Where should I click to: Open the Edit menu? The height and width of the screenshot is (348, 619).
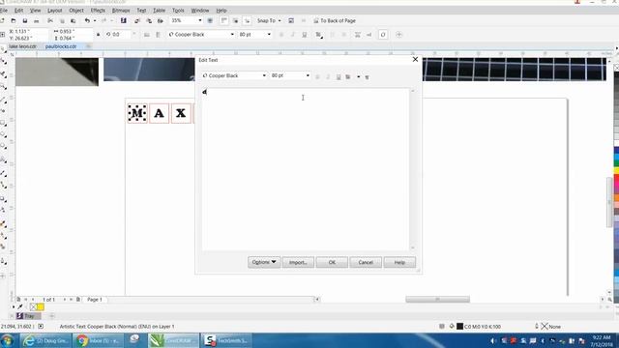click(18, 11)
